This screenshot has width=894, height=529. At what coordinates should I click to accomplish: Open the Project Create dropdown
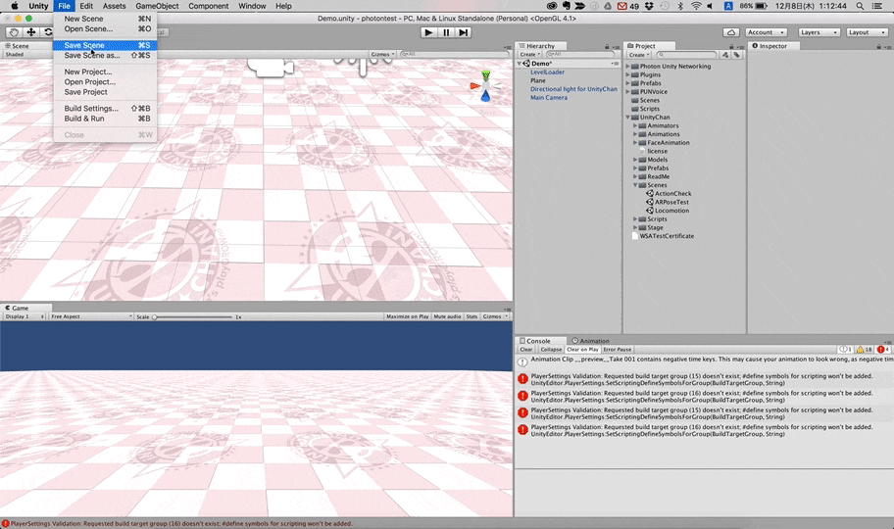tap(639, 55)
